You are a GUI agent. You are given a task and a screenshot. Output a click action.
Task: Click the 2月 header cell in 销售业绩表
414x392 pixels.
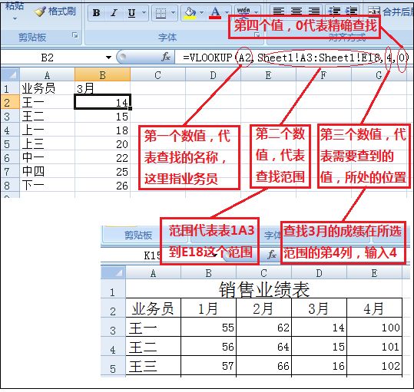click(263, 308)
